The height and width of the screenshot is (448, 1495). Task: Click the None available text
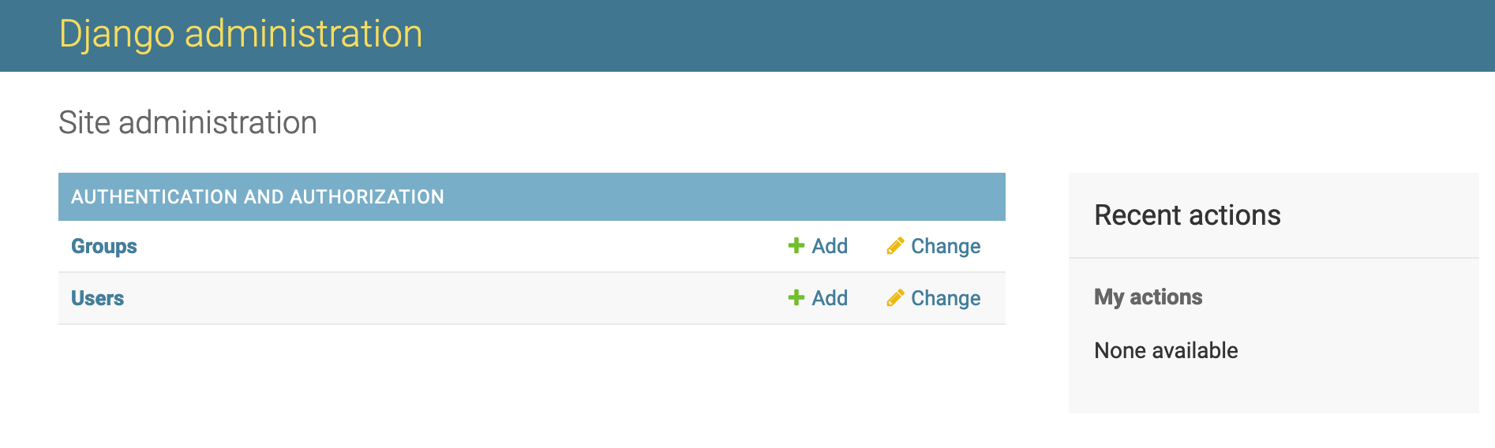[x=1166, y=350]
